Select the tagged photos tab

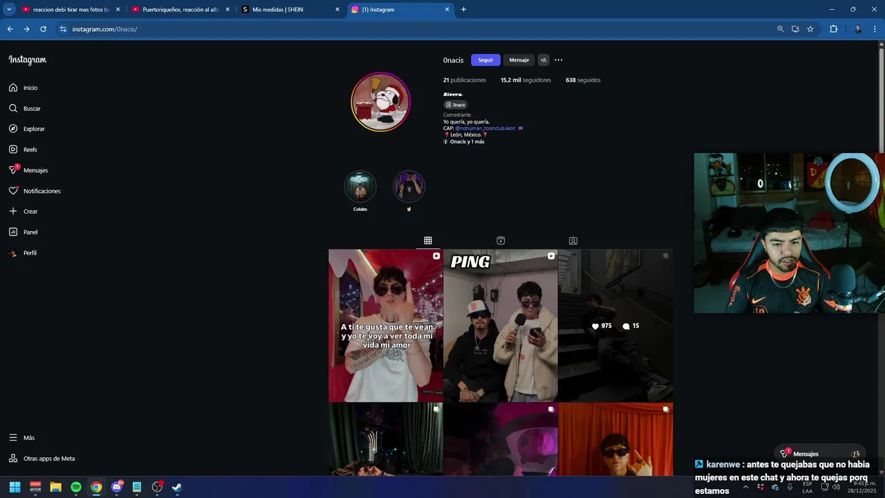tap(573, 241)
